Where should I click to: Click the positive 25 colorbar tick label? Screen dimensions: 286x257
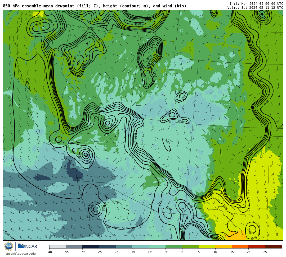pyautogui.click(x=265, y=252)
